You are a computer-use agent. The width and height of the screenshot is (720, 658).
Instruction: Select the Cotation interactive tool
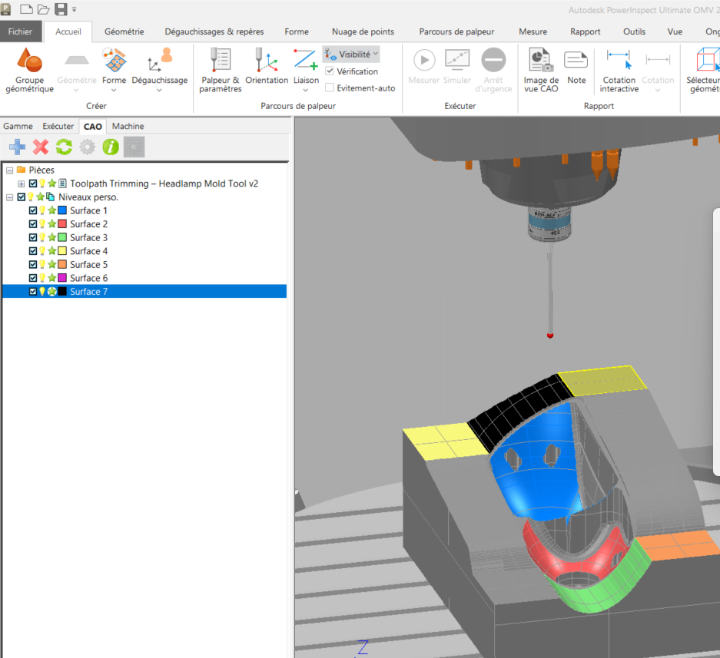pyautogui.click(x=619, y=61)
